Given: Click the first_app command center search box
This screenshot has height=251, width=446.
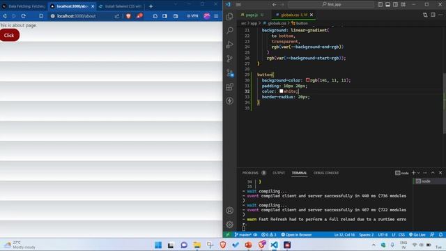Looking at the screenshot, I should [x=331, y=5].
